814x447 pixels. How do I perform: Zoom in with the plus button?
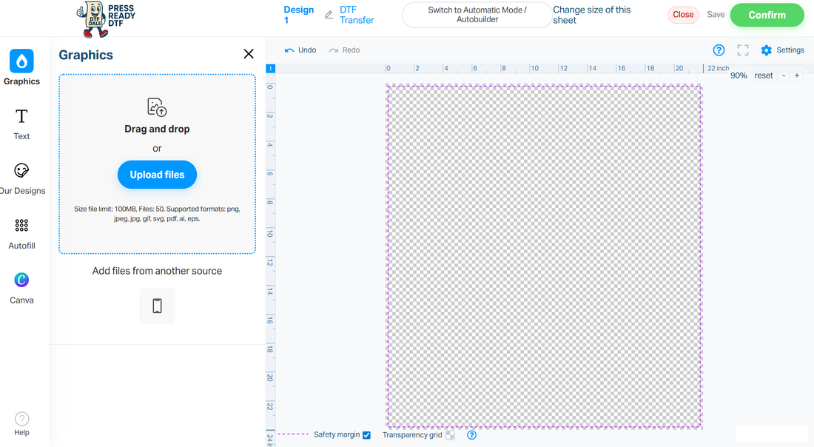click(796, 75)
